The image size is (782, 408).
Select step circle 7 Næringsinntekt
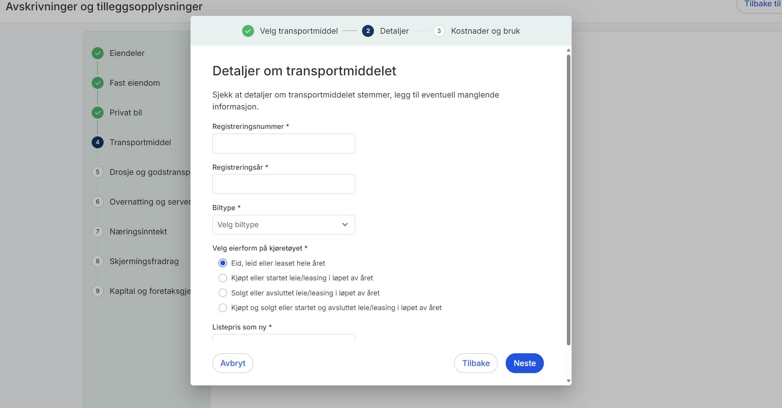click(97, 231)
